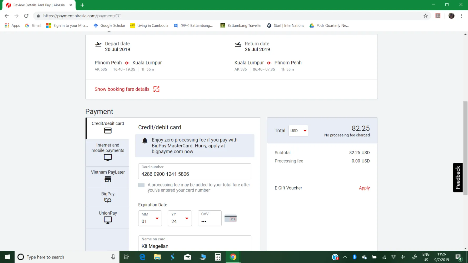Image resolution: width=468 pixels, height=263 pixels.
Task: Open the Feedback side tab
Action: click(458, 178)
